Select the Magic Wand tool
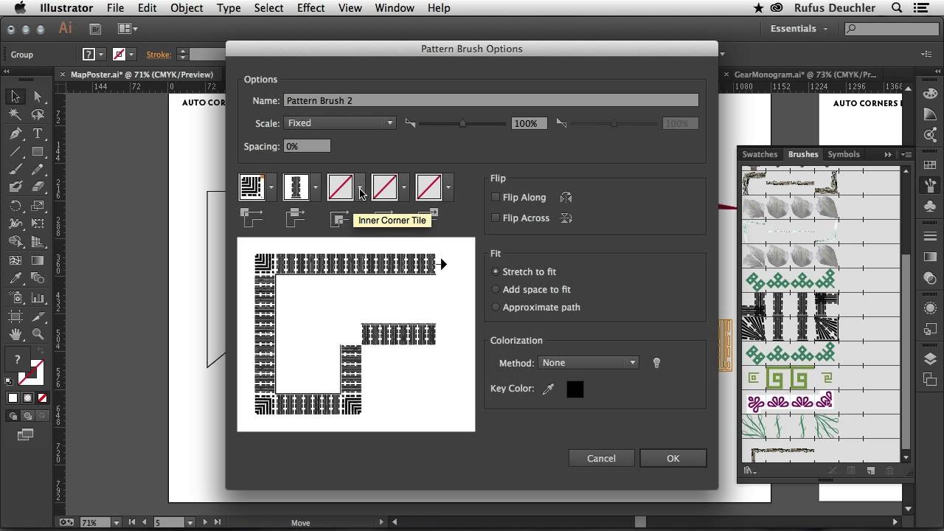Screen dimensions: 944x531 (x=15, y=115)
